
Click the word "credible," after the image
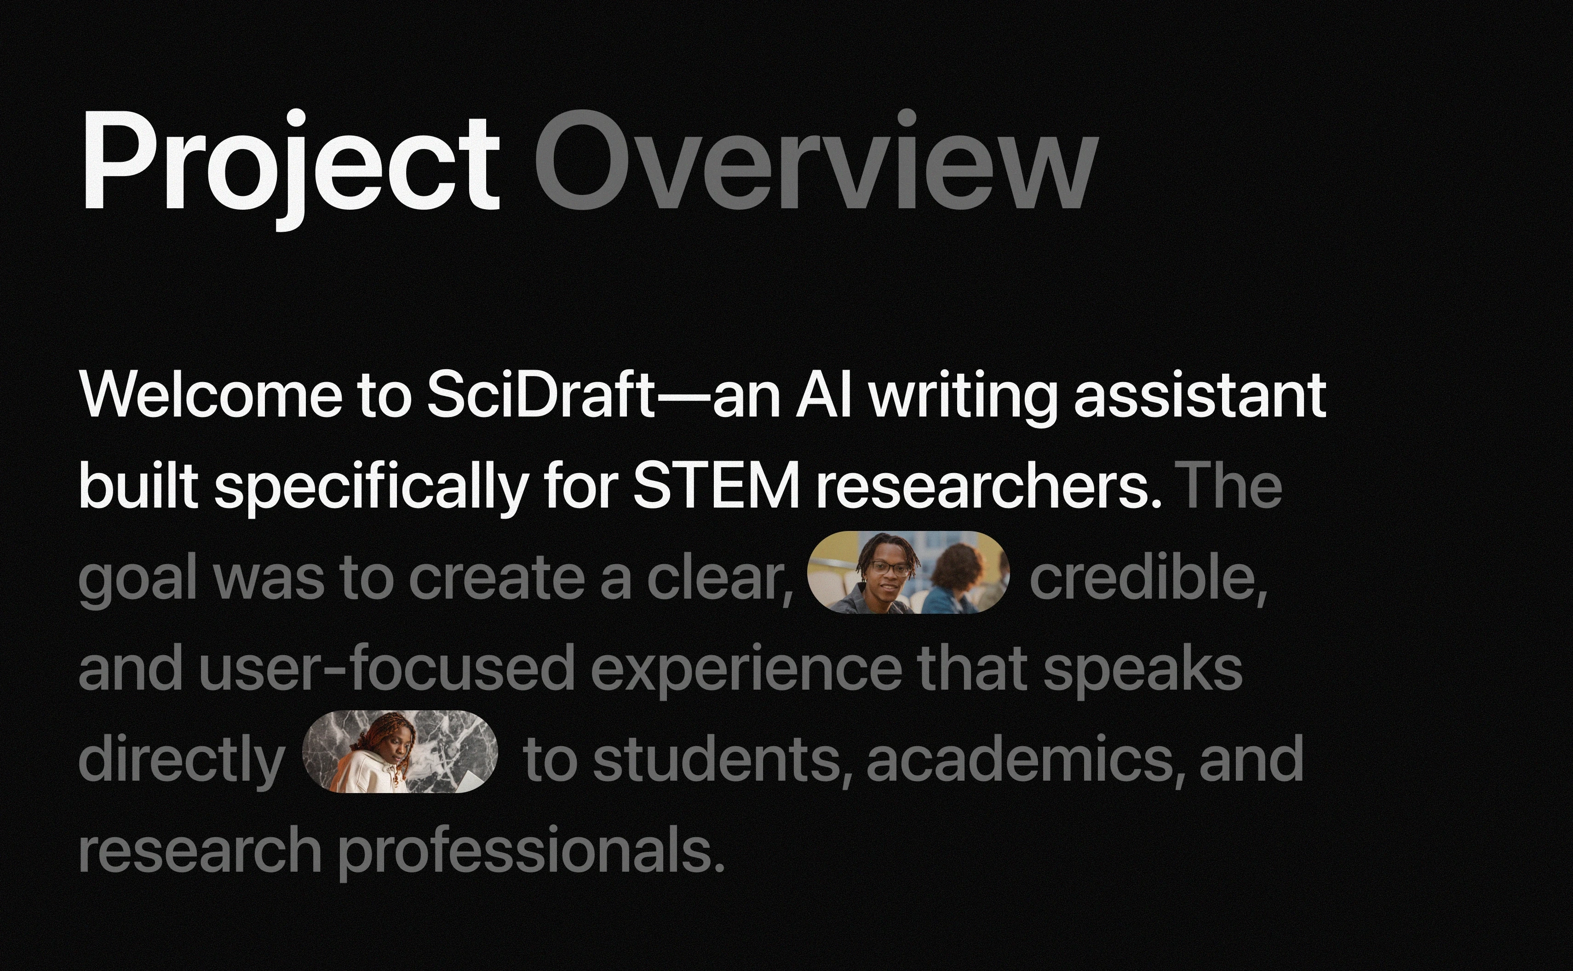[1148, 578]
